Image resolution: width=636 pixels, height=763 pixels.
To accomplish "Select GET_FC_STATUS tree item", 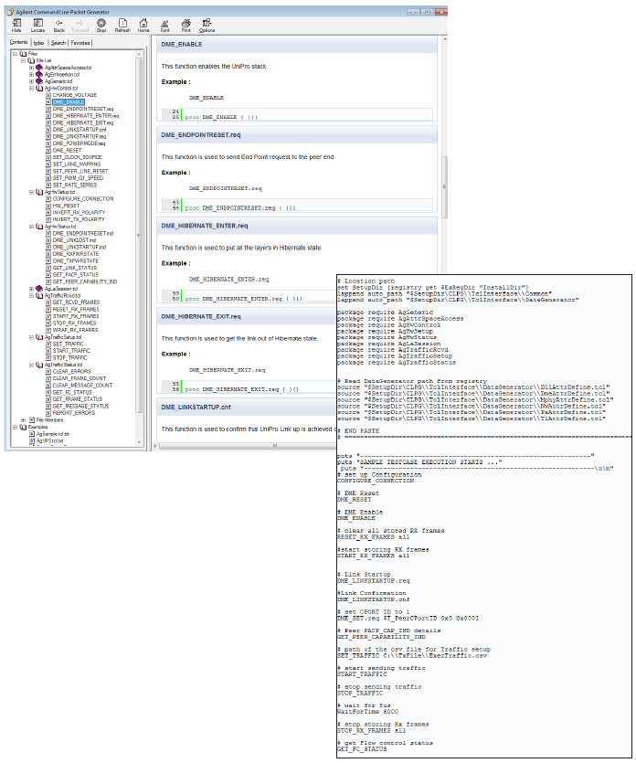I will click(72, 392).
